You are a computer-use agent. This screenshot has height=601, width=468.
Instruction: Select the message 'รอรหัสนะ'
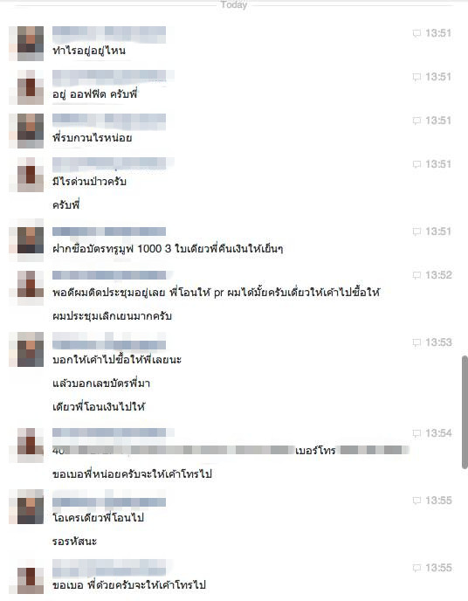(x=75, y=542)
